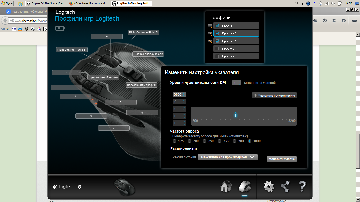360x202 pixels.
Task: Click the становить умолча button
Action: point(282,159)
